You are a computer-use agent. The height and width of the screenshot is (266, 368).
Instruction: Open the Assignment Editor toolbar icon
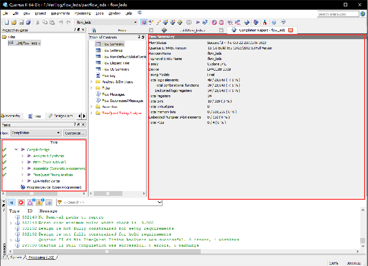(151, 22)
